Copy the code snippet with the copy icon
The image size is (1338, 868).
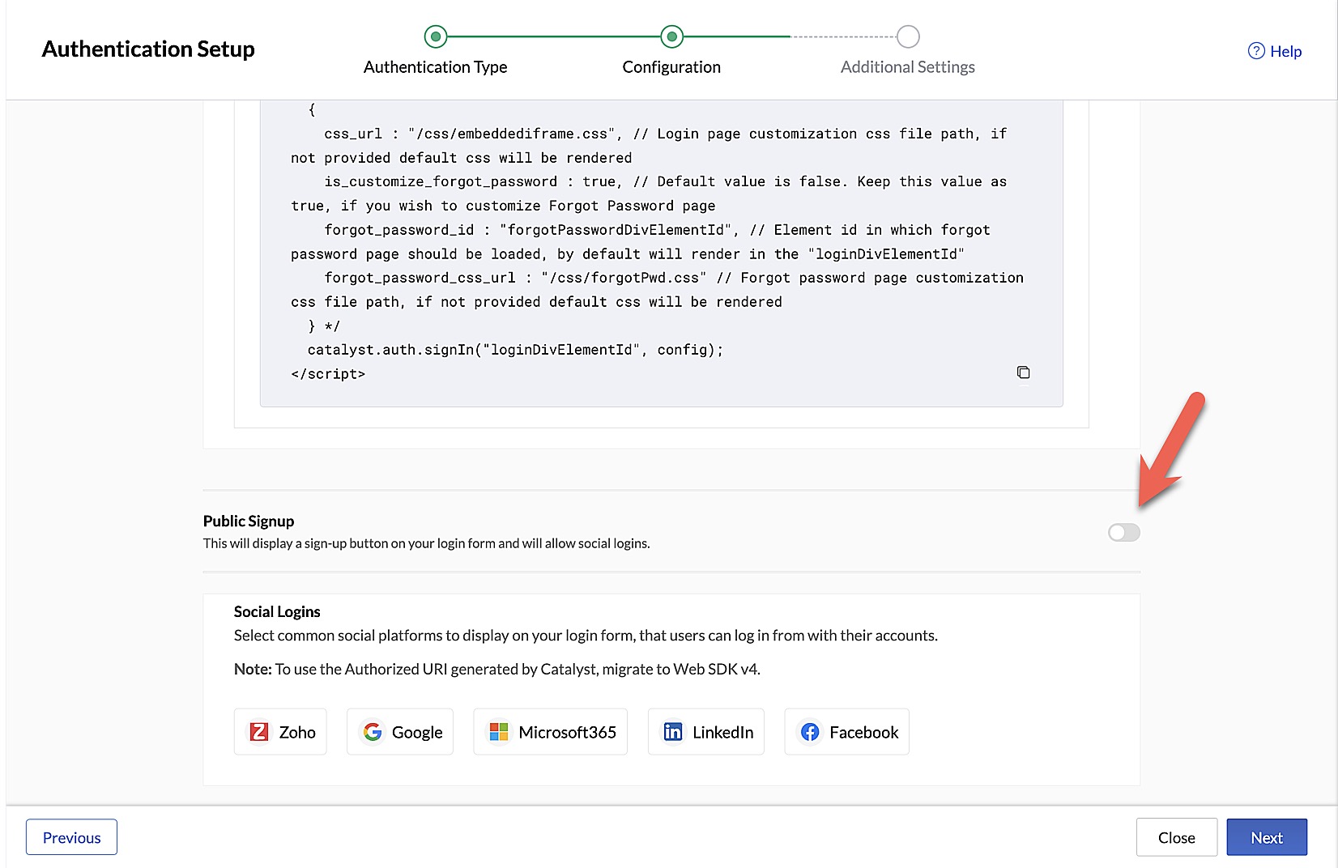(1023, 372)
